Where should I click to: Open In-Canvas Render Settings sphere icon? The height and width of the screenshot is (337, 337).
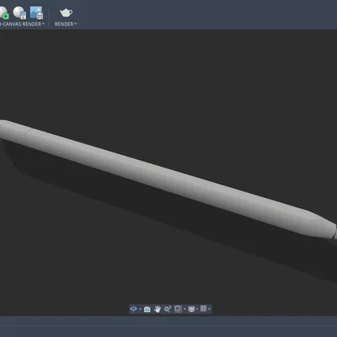[x=19, y=13]
